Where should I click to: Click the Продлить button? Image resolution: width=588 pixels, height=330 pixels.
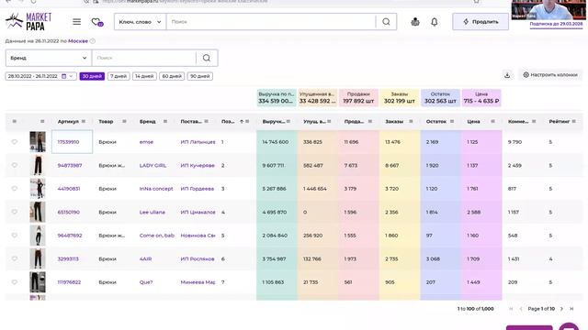[481, 22]
